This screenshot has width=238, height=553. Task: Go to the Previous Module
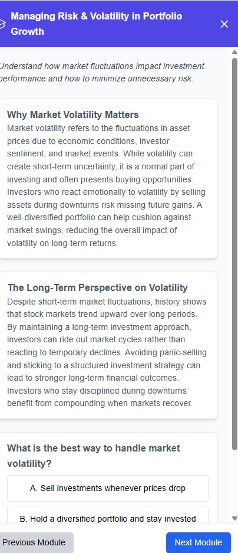[35, 542]
